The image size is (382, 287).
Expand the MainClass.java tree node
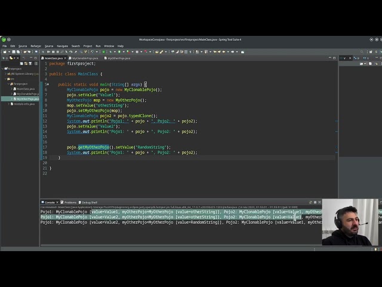(12, 89)
